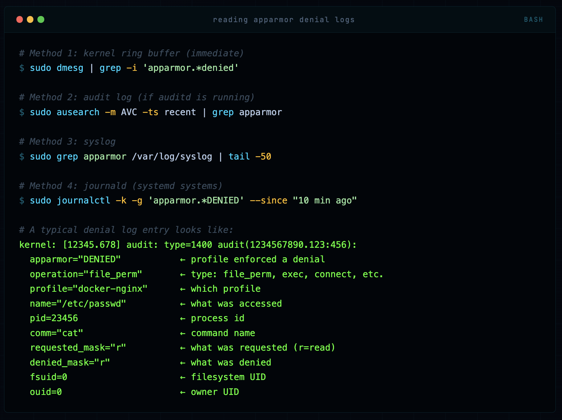Click the green zoom traffic light icon
562x420 pixels.
coord(41,20)
